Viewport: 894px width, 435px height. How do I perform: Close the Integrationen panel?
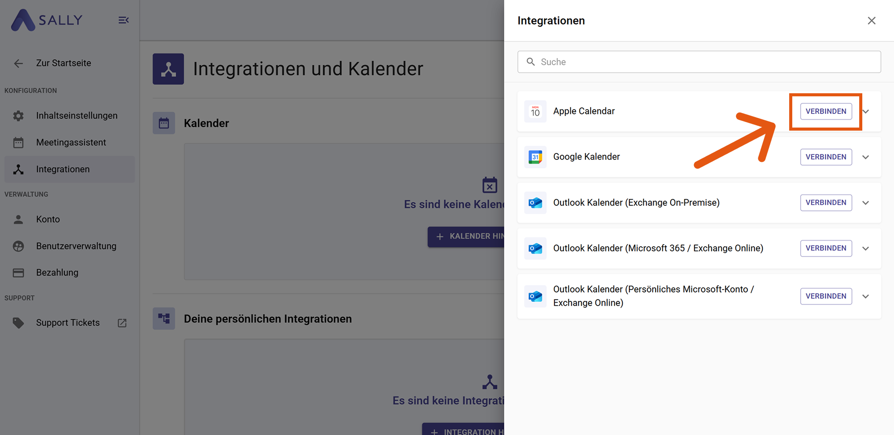[x=872, y=20]
